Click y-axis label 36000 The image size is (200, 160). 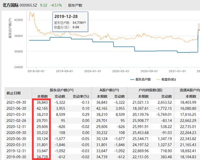tap(18, 36)
